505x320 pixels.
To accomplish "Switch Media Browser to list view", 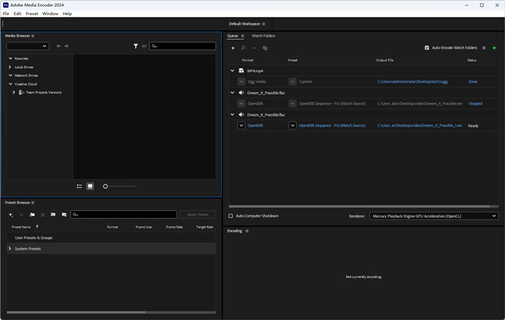I will [x=80, y=186].
